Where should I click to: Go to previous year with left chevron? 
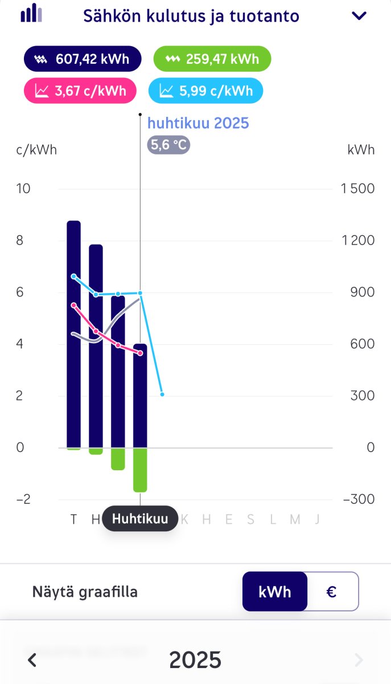(32, 660)
